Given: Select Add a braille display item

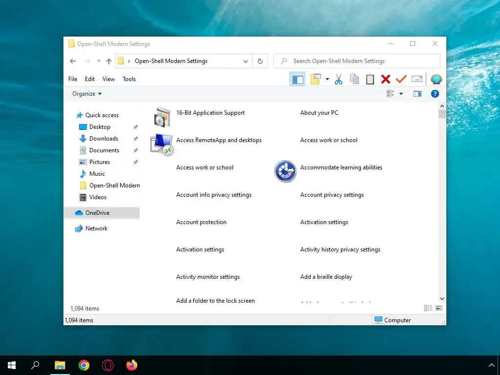Looking at the screenshot, I should pyautogui.click(x=326, y=277).
